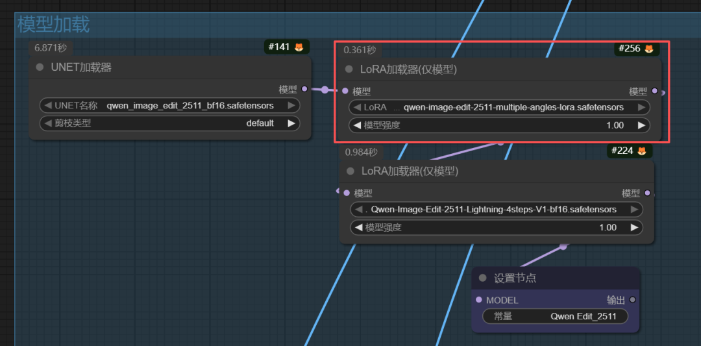Viewport: 701px width, 346px height.
Task: Decrease 模型强度 on node #224 with left arrow
Action: click(x=358, y=228)
